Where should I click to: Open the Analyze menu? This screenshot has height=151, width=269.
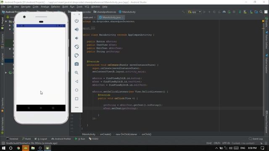click(45, 7)
